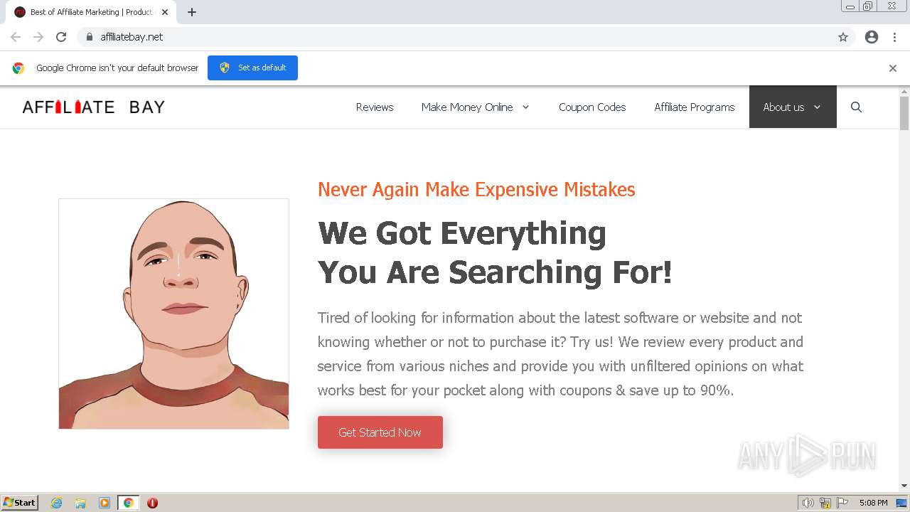The image size is (910, 512).
Task: Click the cartoon portrait image
Action: click(x=173, y=314)
